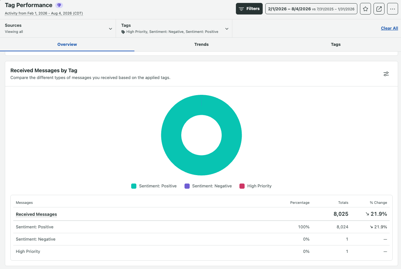
Task: Expand the Tags filter dropdown
Action: click(x=174, y=28)
